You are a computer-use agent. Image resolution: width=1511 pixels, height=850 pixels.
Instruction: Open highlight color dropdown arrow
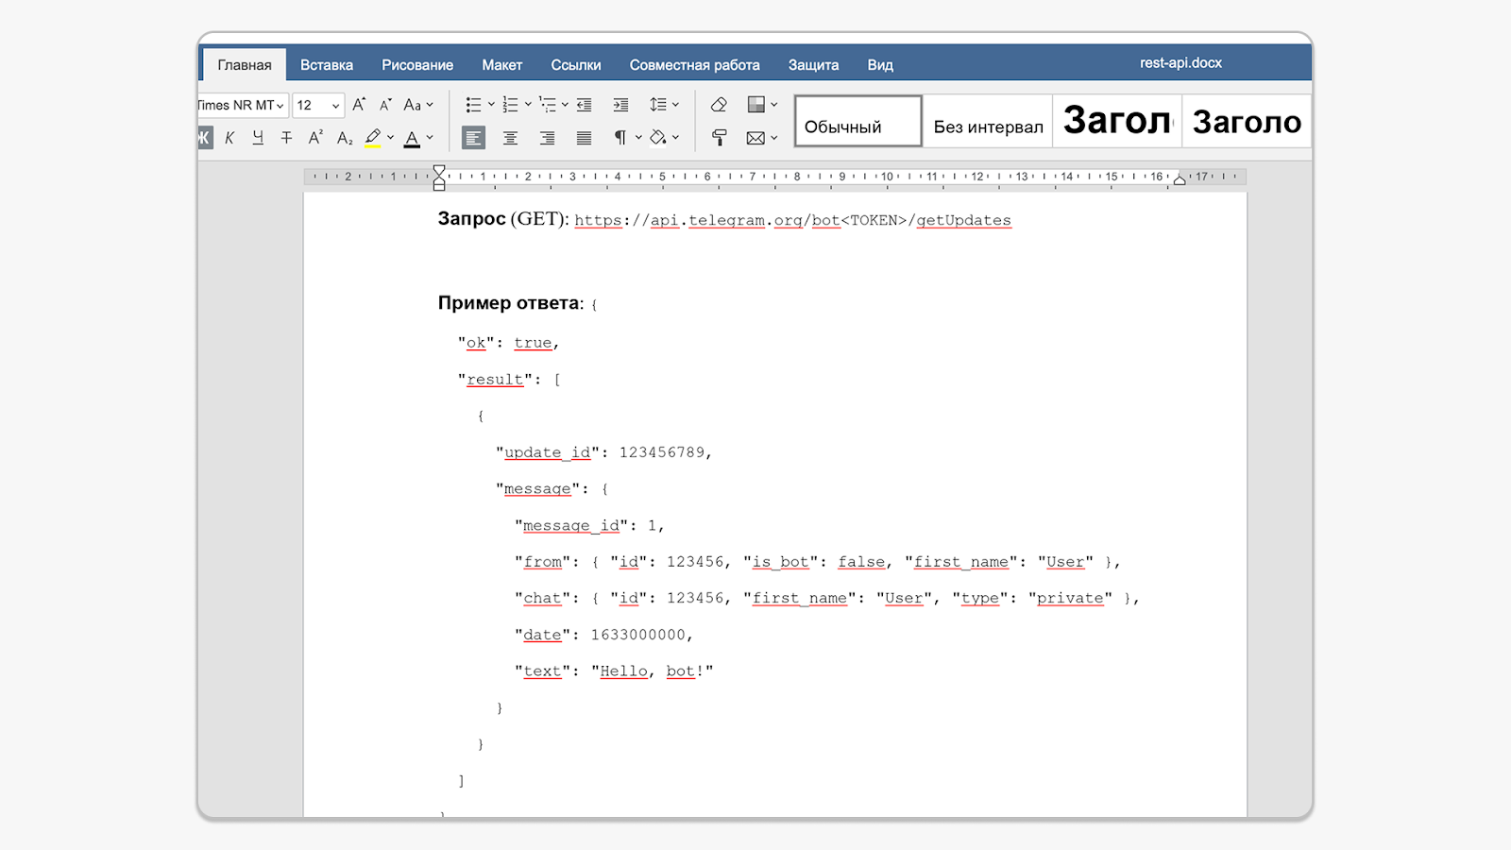[x=390, y=138]
